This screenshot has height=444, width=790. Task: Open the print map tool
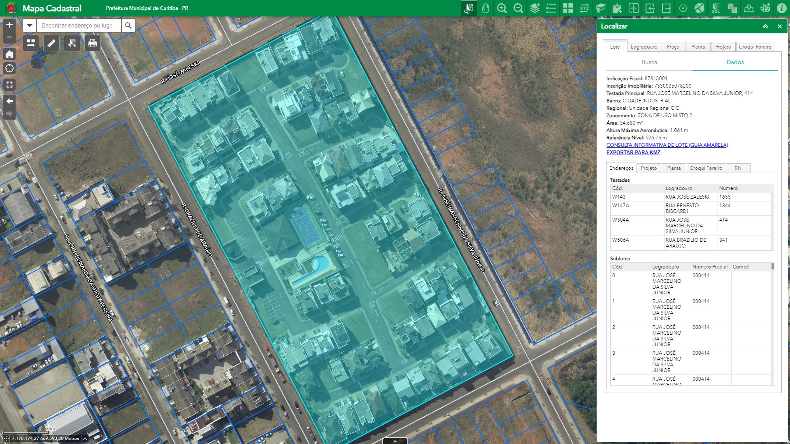(x=93, y=43)
